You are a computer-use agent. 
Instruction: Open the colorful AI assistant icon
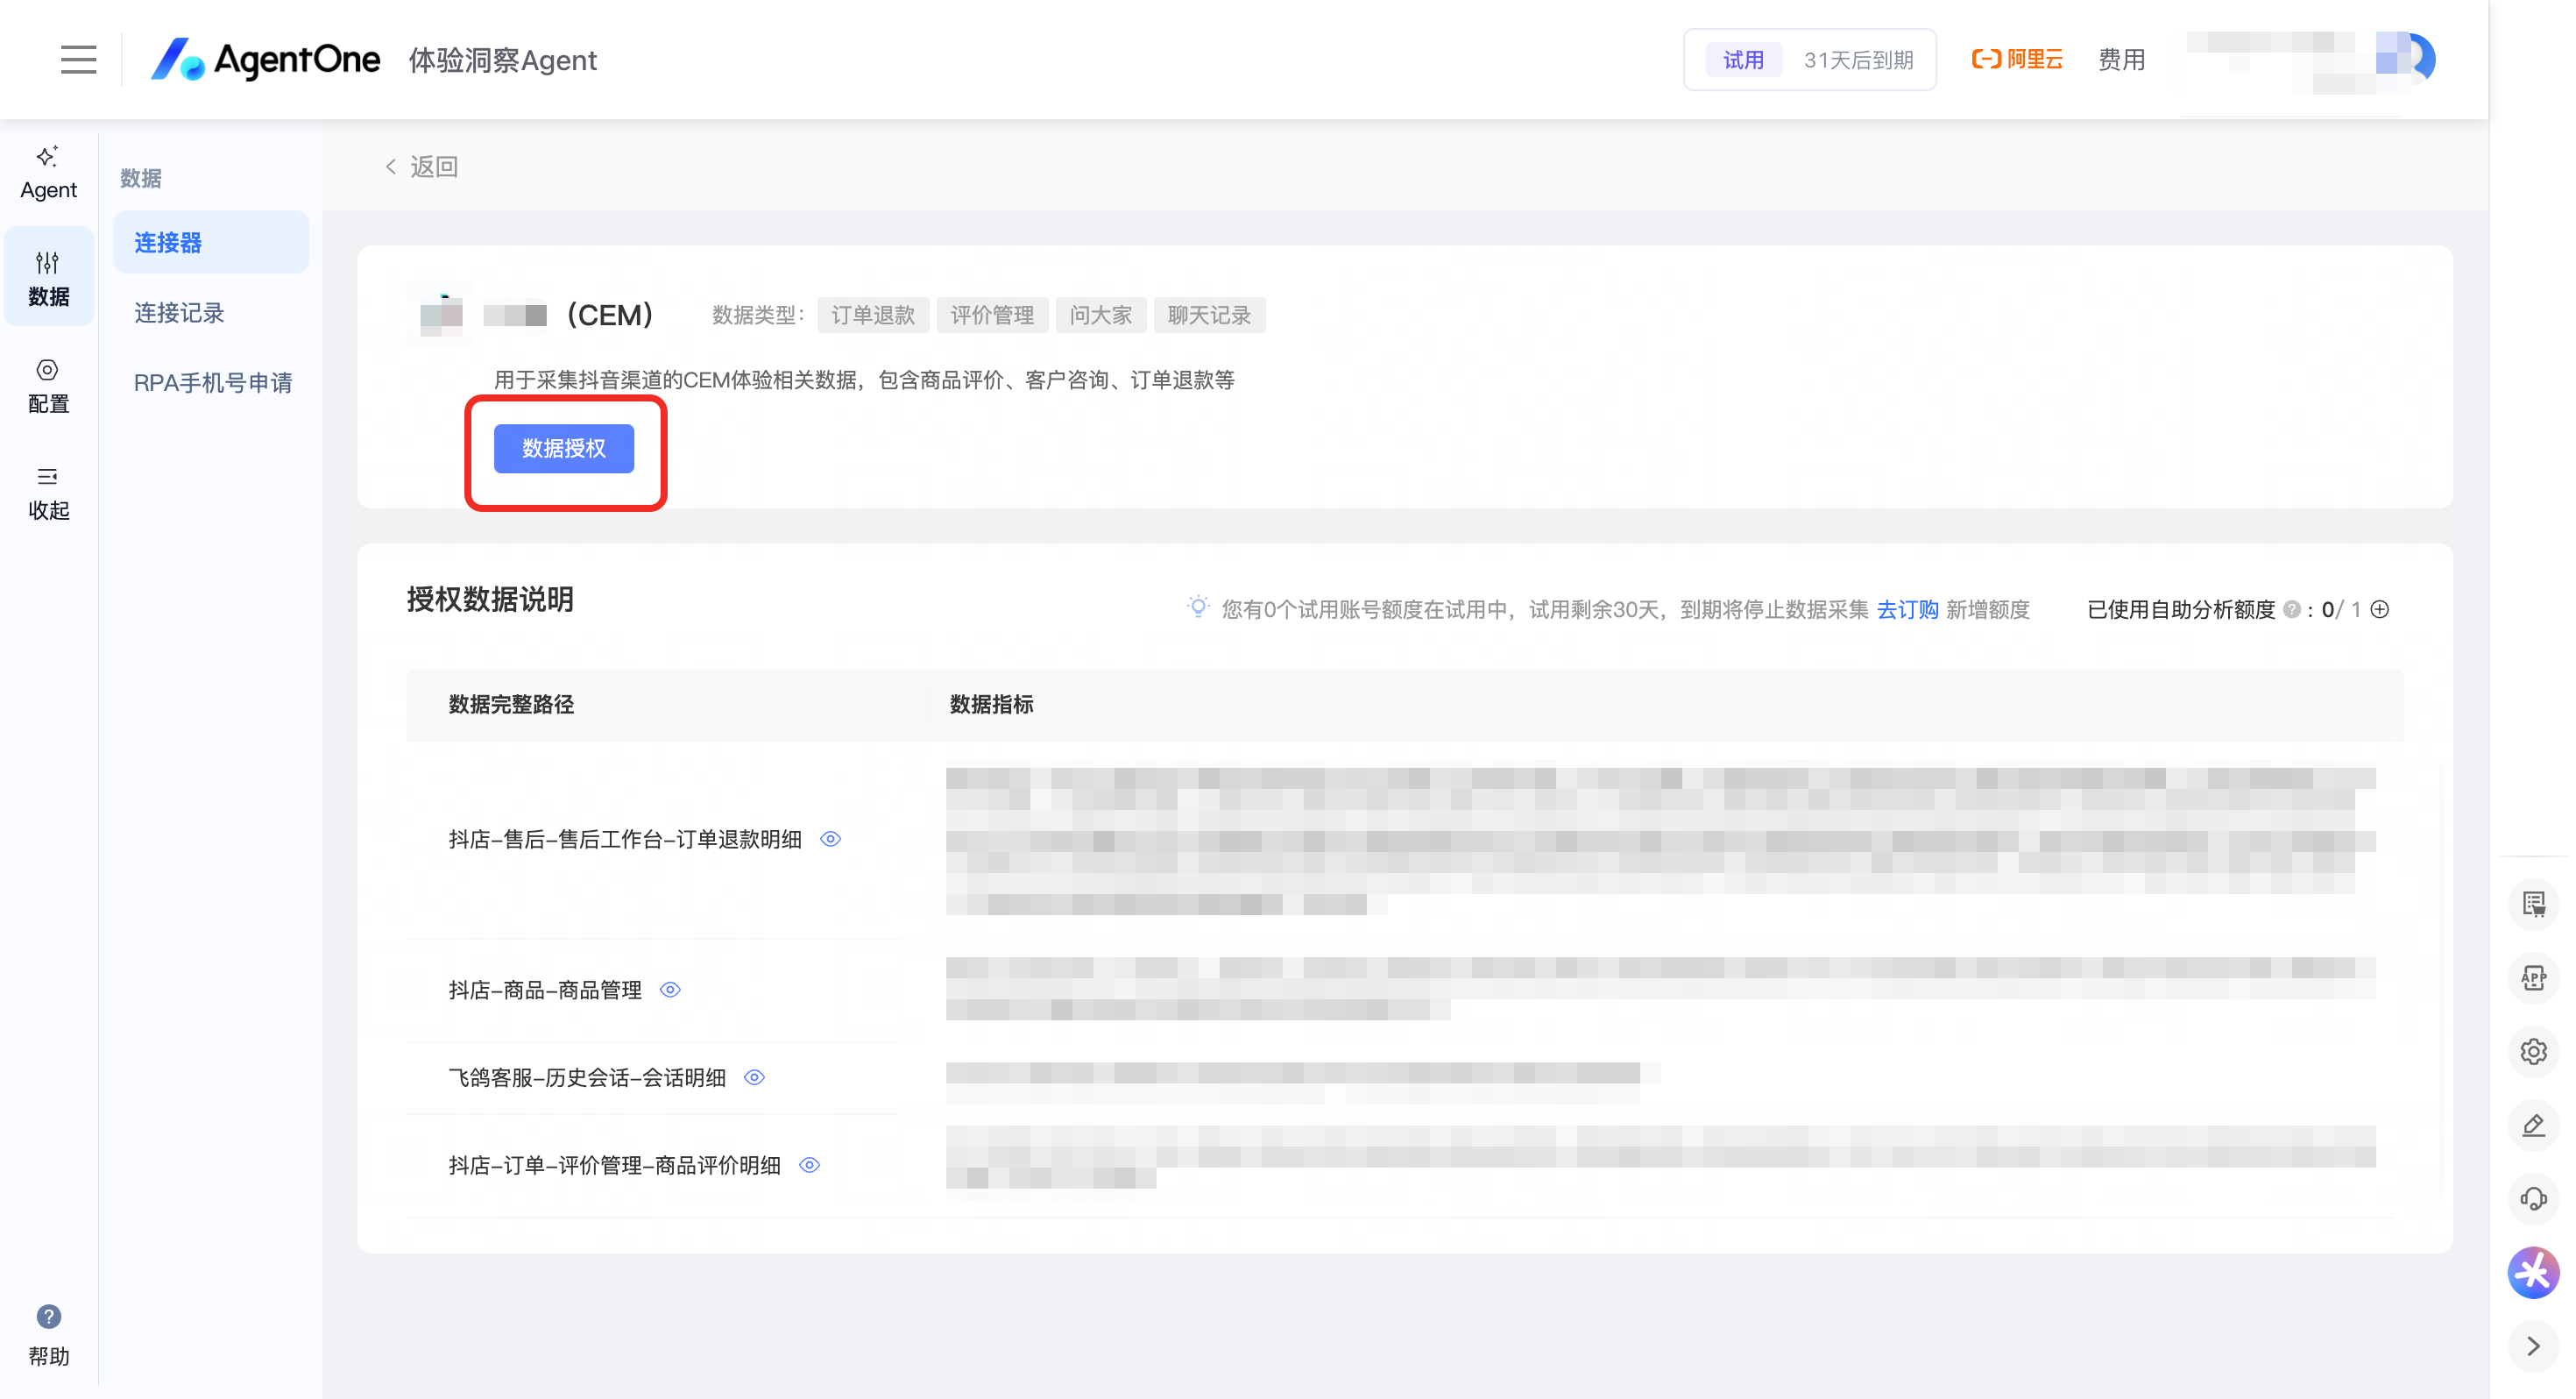[x=2532, y=1272]
